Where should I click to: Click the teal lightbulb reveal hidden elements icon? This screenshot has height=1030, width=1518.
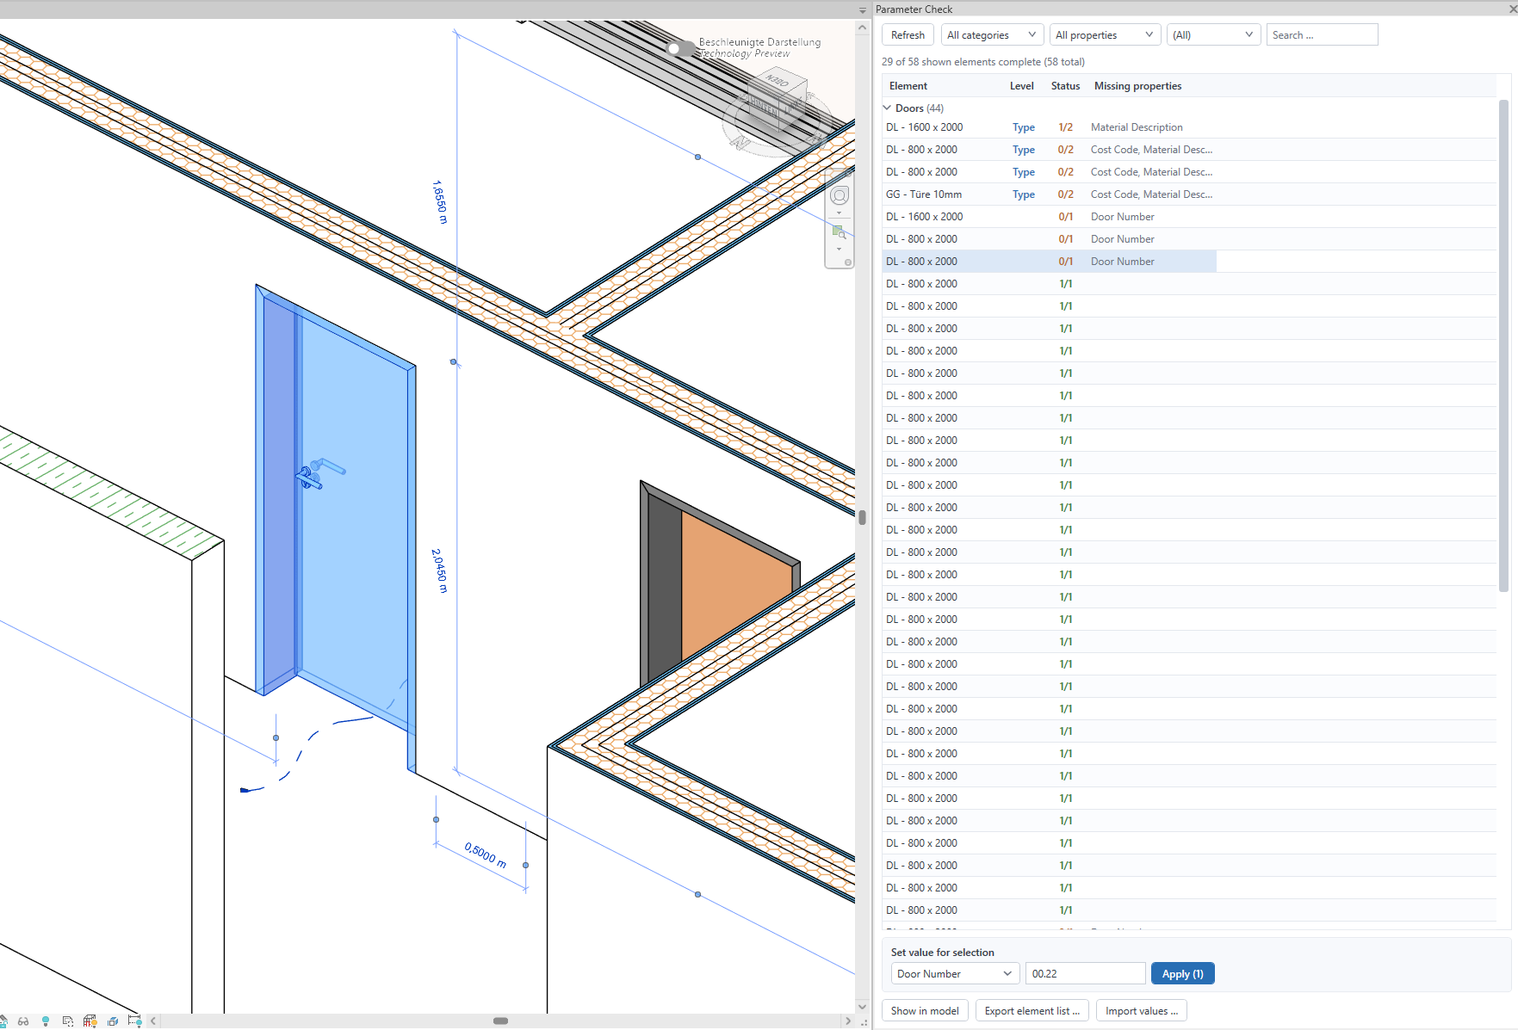[x=46, y=1021]
